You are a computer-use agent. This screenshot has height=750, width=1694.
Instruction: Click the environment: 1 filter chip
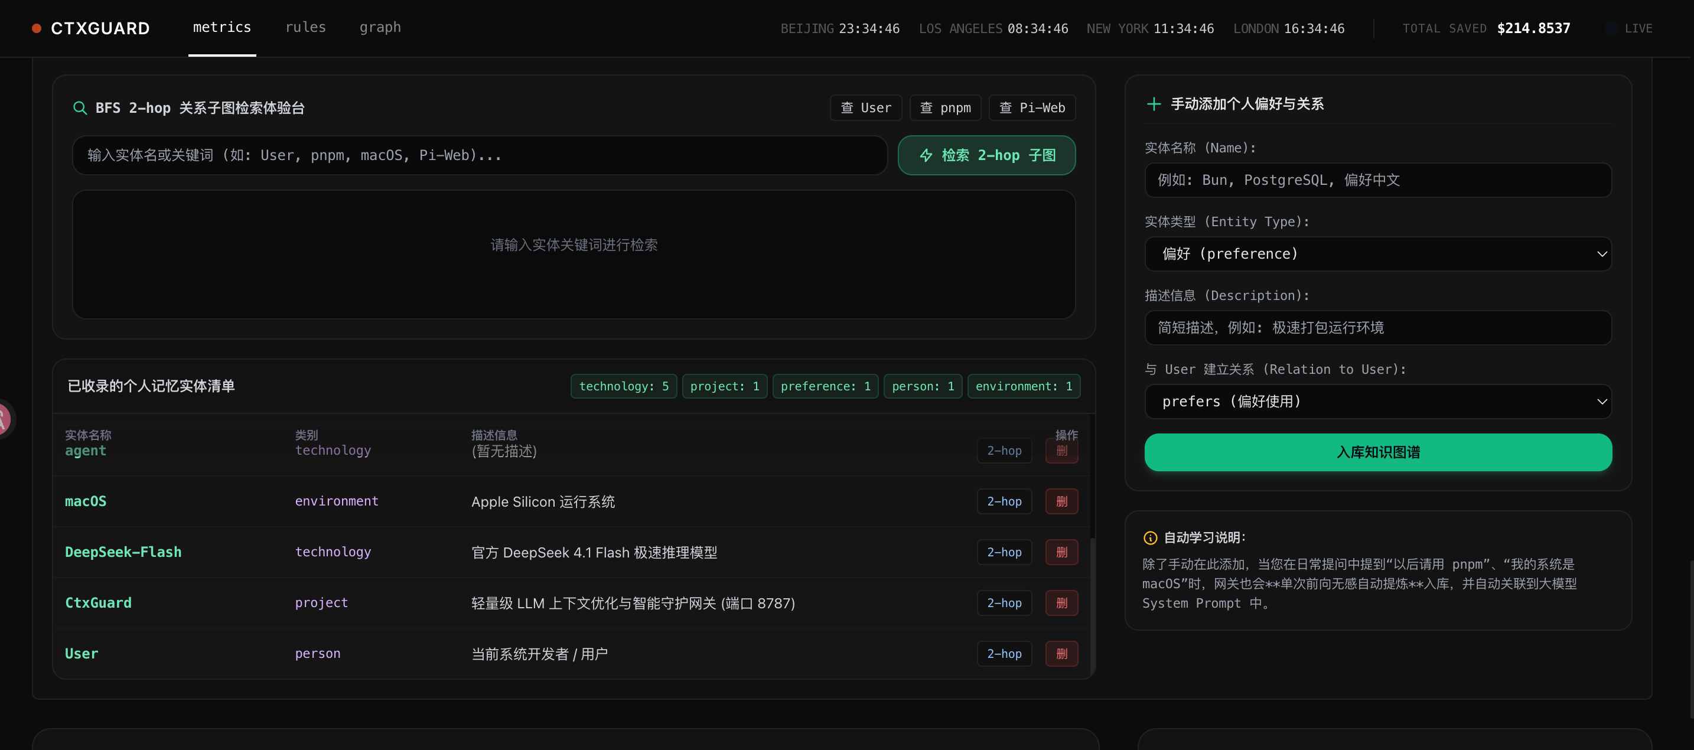pyautogui.click(x=1024, y=386)
